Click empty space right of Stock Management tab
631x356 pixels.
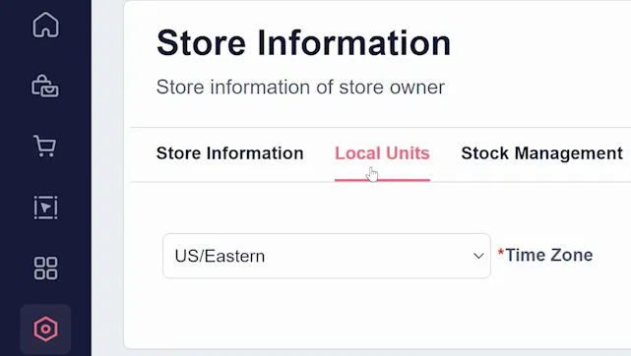627,153
